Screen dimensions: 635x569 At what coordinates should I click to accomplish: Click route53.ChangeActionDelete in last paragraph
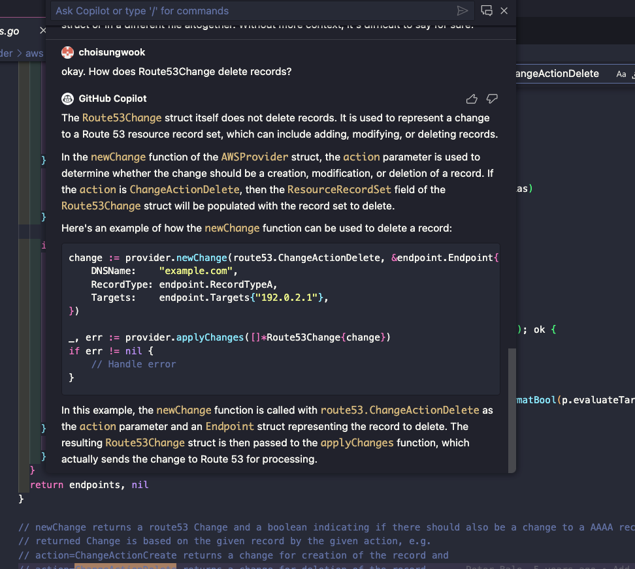(400, 410)
